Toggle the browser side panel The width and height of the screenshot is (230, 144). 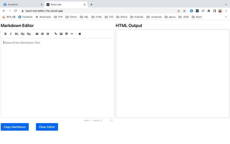point(214,11)
